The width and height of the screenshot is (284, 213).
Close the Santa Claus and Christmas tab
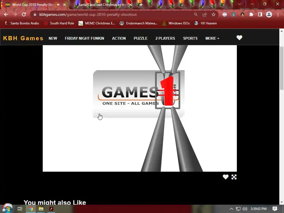click(x=131, y=5)
